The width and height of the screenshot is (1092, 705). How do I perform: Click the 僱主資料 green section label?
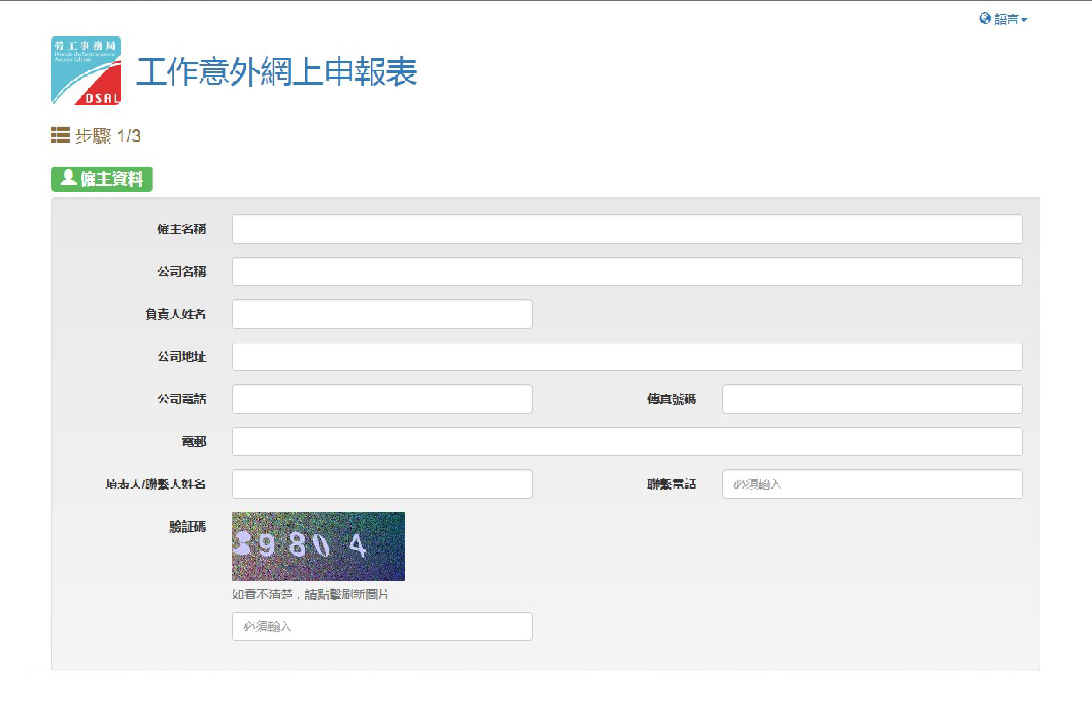(102, 179)
